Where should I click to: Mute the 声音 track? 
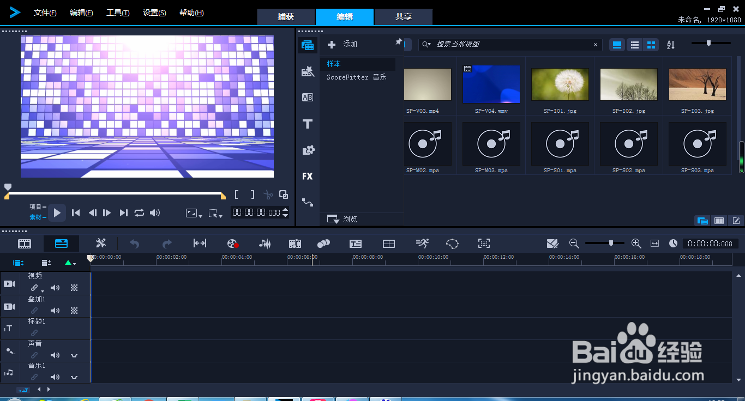click(55, 355)
